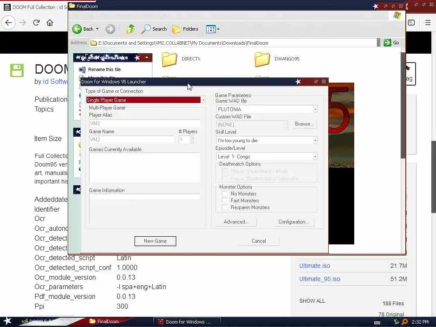Start a New Game

coord(155,241)
